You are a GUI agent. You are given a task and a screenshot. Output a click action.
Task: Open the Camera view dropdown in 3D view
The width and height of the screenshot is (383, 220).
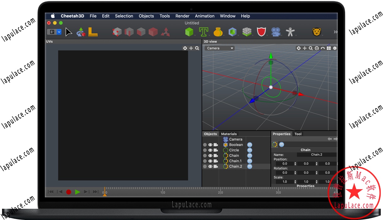click(x=219, y=48)
